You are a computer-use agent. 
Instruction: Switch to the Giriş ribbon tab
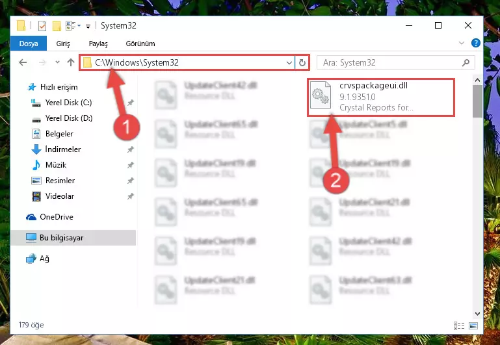click(63, 44)
